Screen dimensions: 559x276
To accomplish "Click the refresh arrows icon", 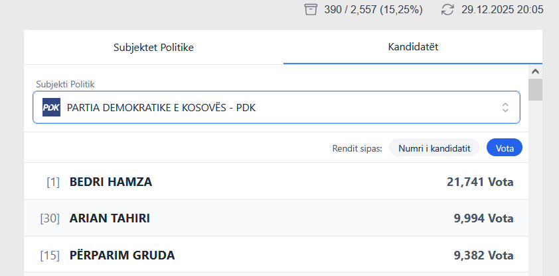I will [x=448, y=9].
